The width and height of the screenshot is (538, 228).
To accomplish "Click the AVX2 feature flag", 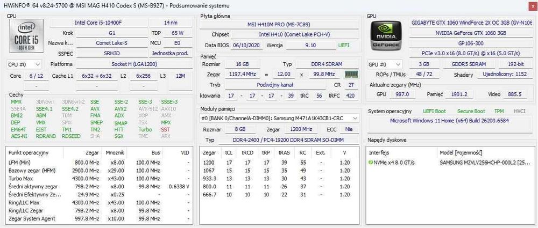I will tap(121, 109).
